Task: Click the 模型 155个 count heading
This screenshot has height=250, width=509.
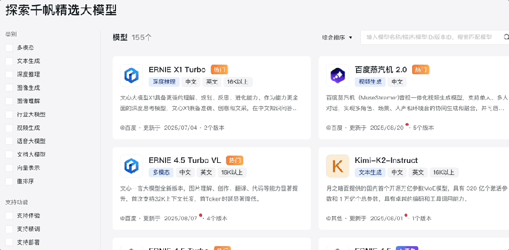Action: point(132,38)
